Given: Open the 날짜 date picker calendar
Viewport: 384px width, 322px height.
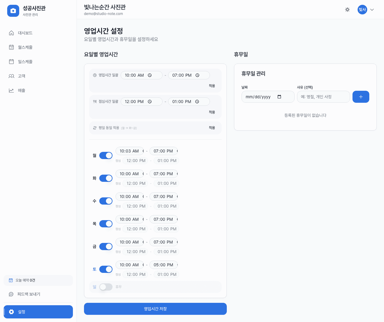Looking at the screenshot, I should pyautogui.click(x=280, y=97).
